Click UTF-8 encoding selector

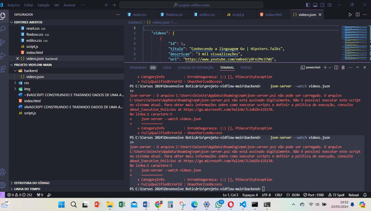(266, 195)
